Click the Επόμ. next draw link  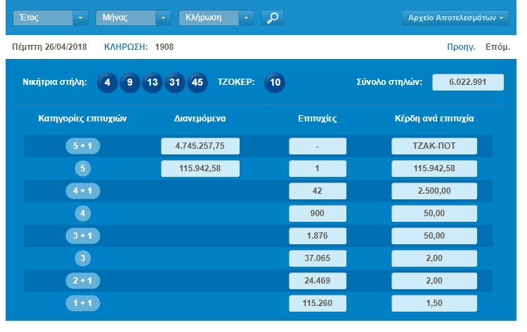pos(497,47)
